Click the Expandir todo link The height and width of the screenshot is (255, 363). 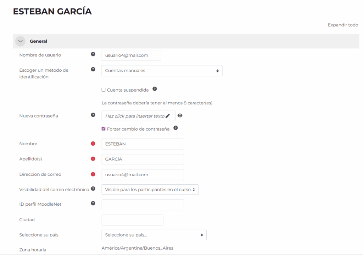tap(343, 25)
